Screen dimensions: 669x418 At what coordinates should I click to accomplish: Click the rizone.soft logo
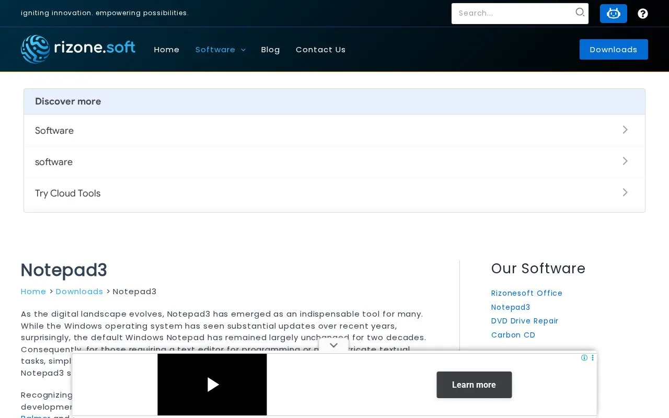coord(78,49)
